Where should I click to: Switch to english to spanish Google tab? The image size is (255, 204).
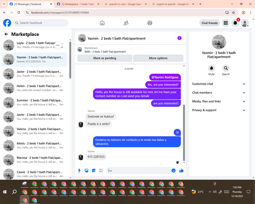coord(173,4)
